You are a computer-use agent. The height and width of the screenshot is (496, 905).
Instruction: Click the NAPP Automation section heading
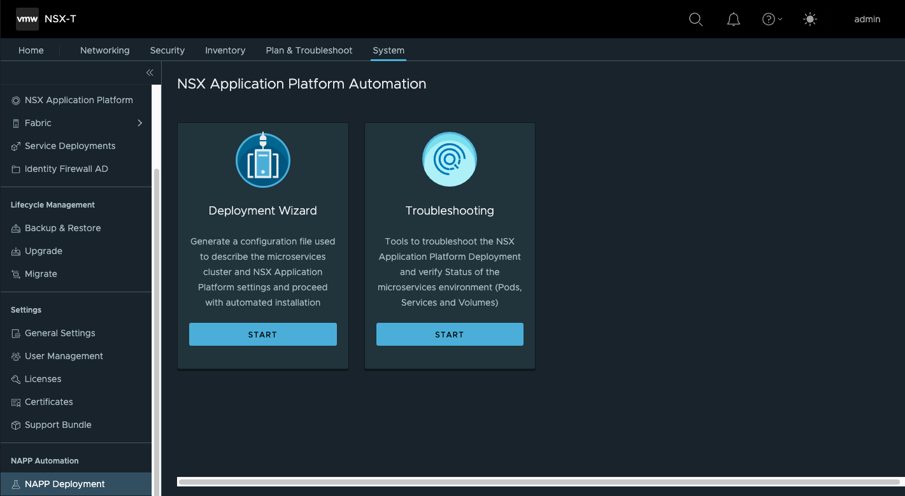click(45, 461)
